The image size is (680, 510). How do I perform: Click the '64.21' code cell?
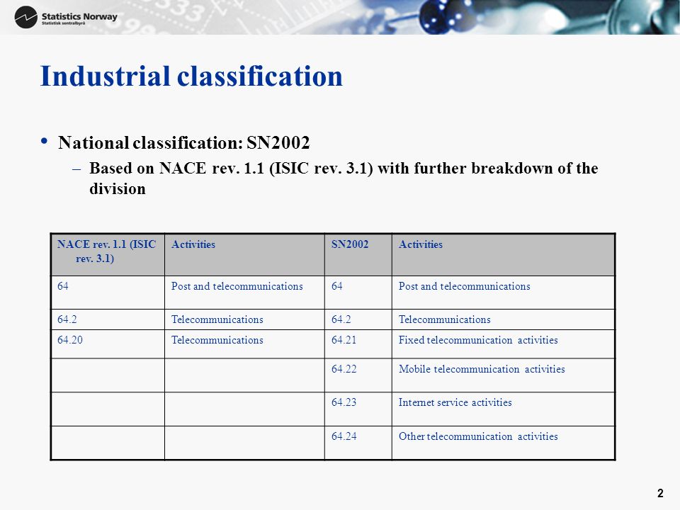point(358,344)
